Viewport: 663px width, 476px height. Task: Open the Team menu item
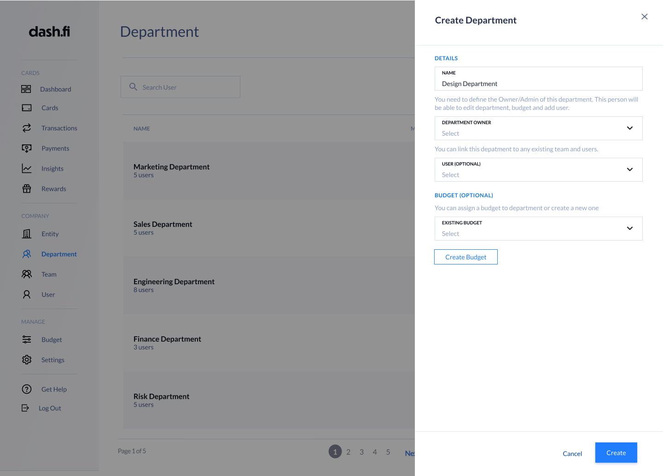pyautogui.click(x=49, y=274)
